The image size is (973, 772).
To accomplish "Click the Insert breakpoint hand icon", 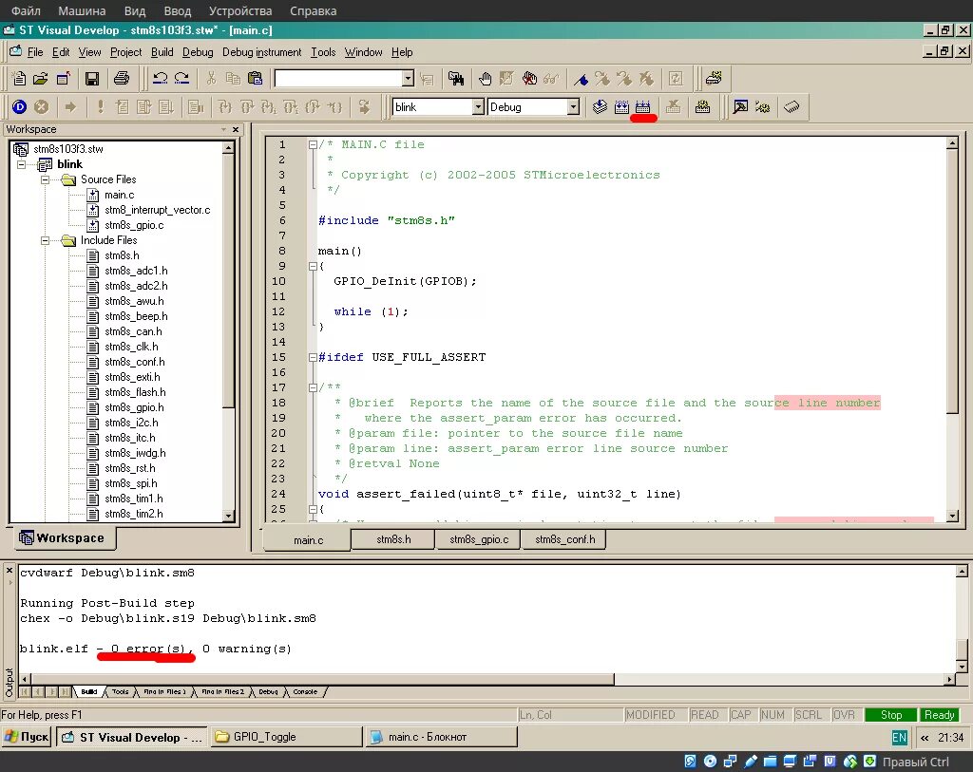I will click(x=486, y=78).
